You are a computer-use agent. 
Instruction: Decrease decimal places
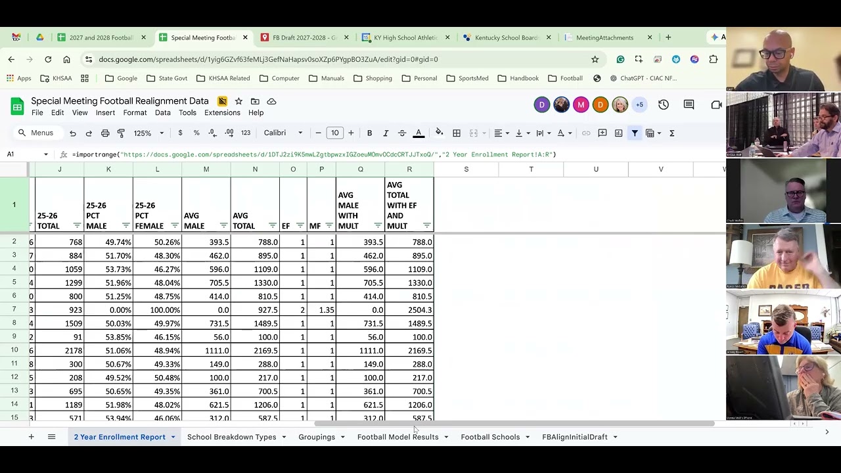coord(212,133)
